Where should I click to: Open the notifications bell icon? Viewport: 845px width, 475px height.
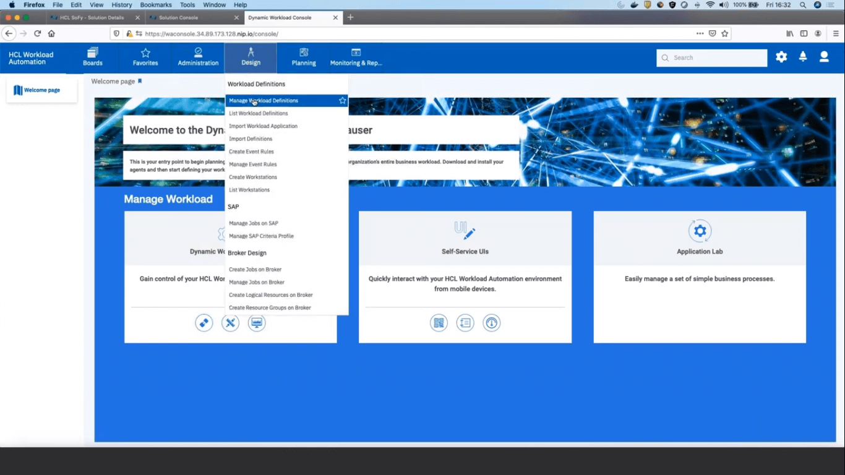pos(803,57)
